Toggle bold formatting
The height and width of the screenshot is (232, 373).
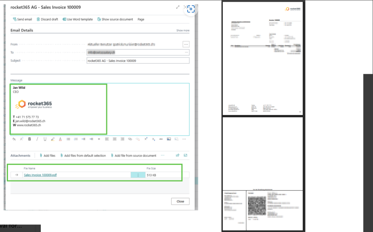[x=30, y=139]
